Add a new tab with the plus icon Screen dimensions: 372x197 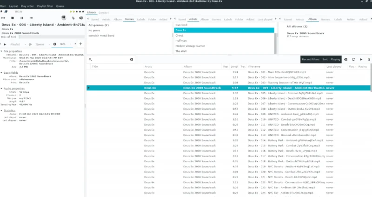pos(80,44)
